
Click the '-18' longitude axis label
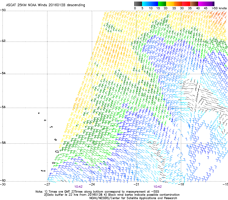coord(181,184)
